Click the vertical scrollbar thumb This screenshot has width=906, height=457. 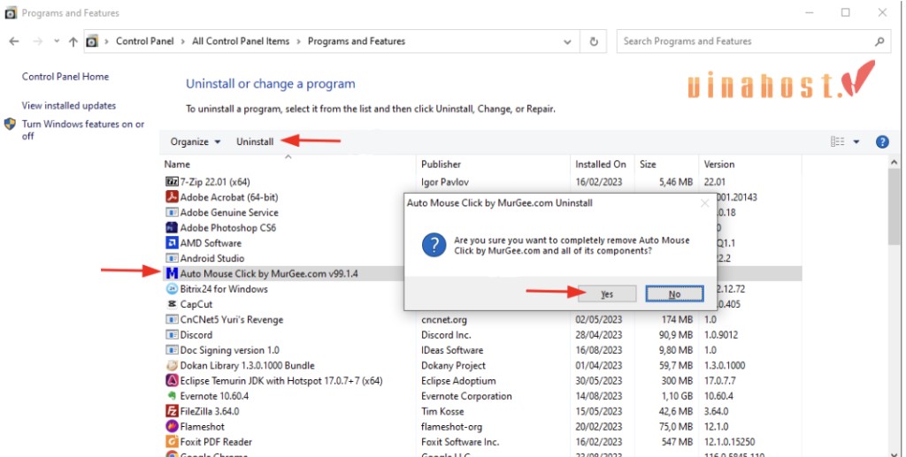tap(894, 205)
